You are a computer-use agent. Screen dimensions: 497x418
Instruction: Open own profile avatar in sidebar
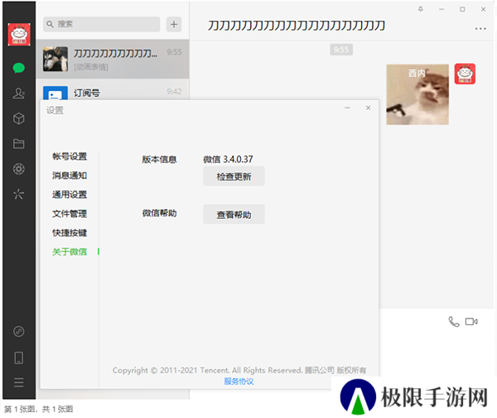click(x=19, y=34)
